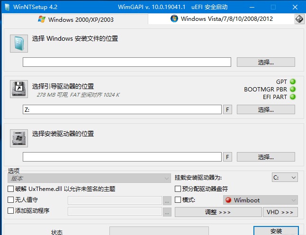Toggle the 无人值守 unattended checkbox
The height and width of the screenshot is (235, 306).
(10, 199)
